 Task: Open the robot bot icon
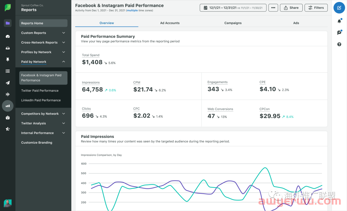point(8,118)
